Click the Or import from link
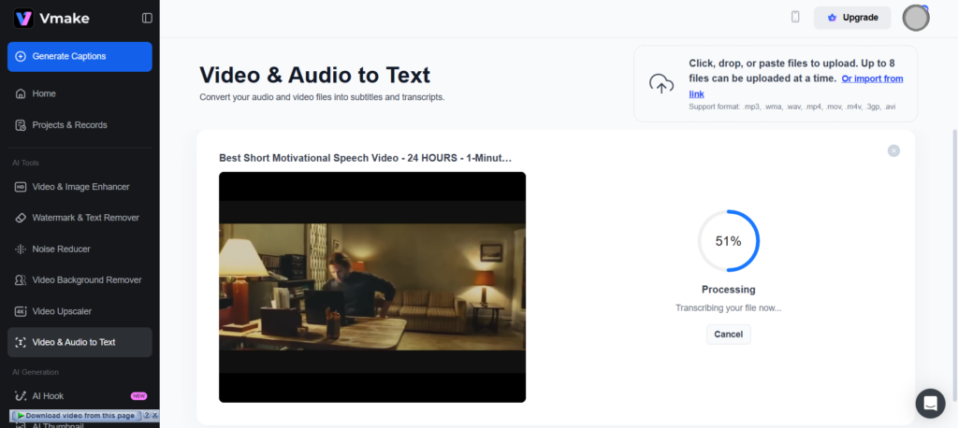Viewport: 958px width, 428px height. pyautogui.click(x=871, y=79)
